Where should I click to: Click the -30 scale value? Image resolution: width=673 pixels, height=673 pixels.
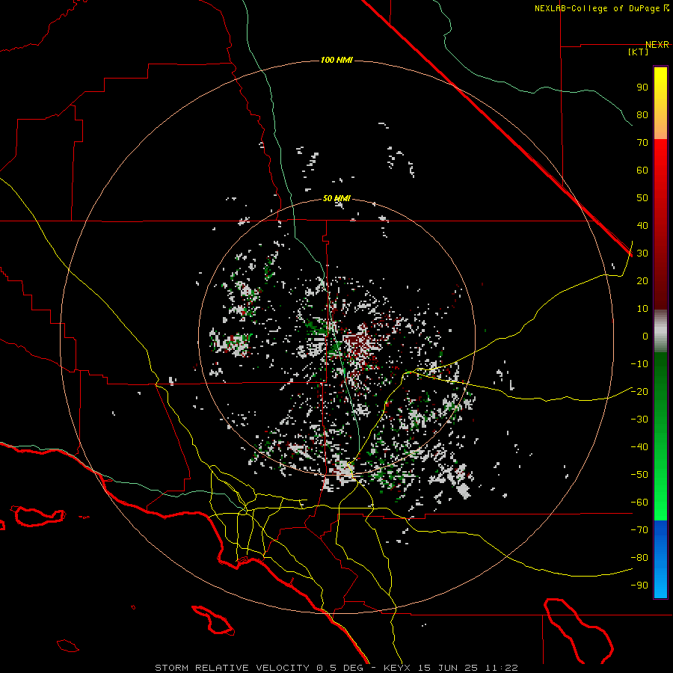639,420
